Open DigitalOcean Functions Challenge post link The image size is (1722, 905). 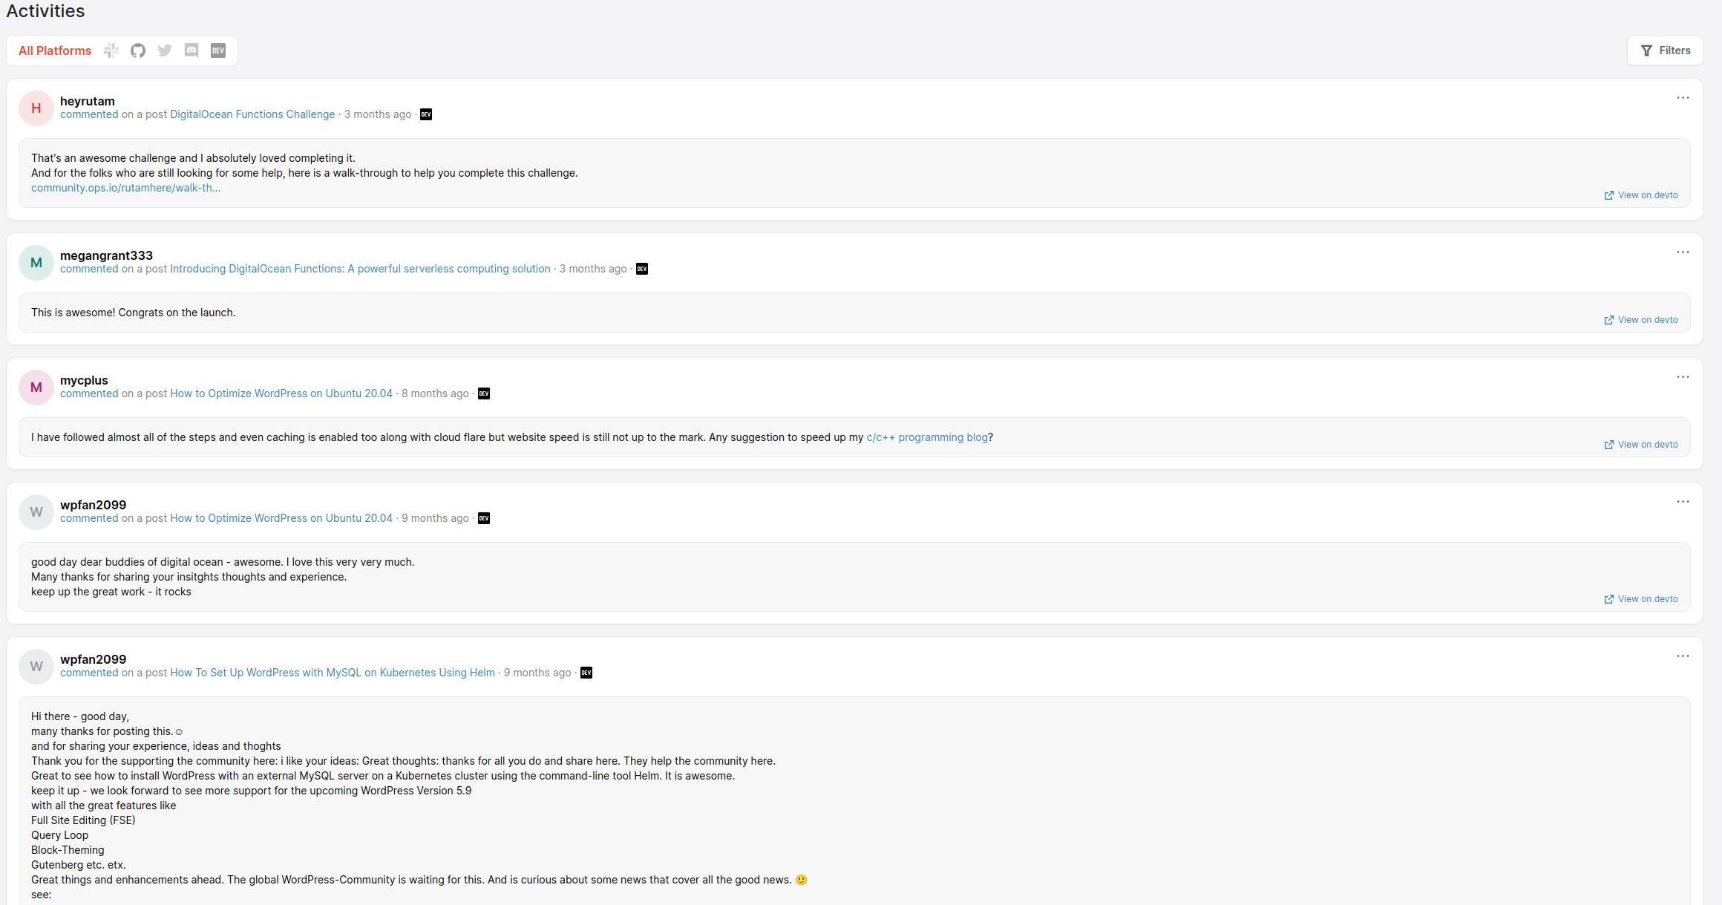(252, 114)
